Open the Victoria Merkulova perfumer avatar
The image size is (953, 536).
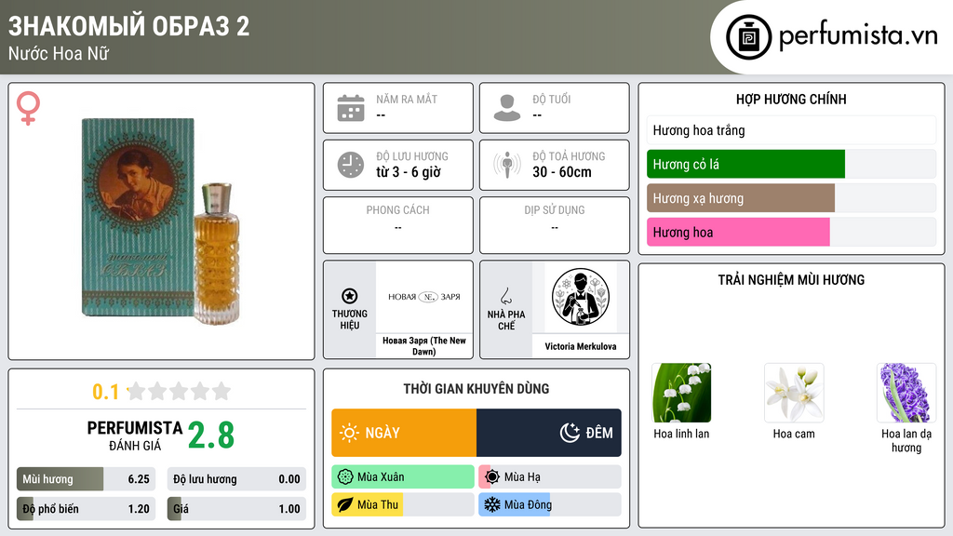click(581, 298)
